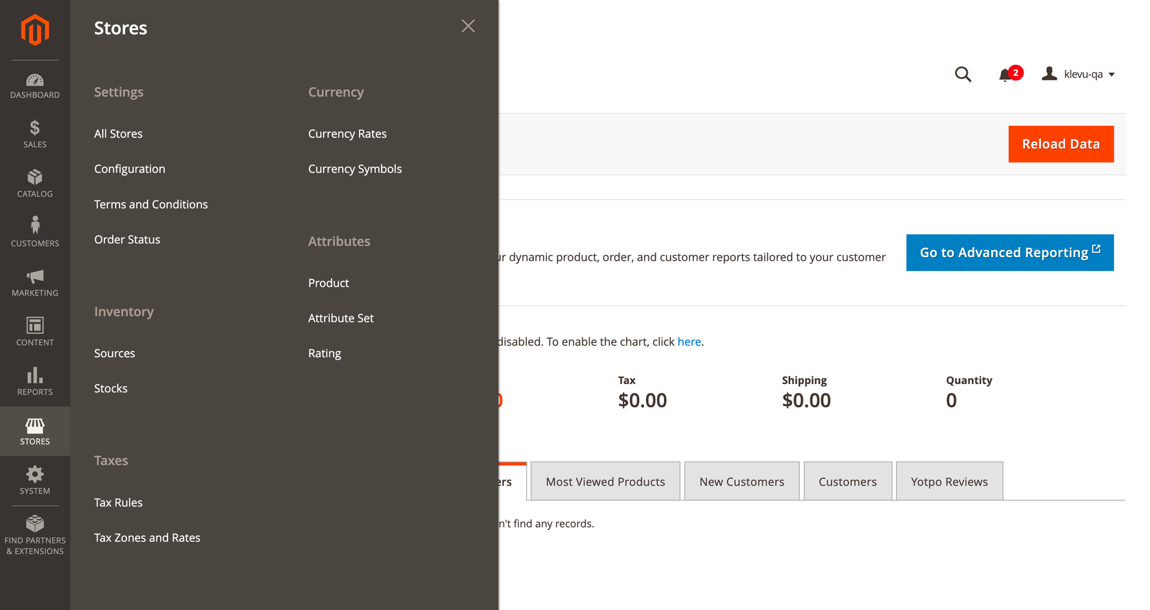Open Tax Zones and Rates
The width and height of the screenshot is (1150, 610).
147,538
